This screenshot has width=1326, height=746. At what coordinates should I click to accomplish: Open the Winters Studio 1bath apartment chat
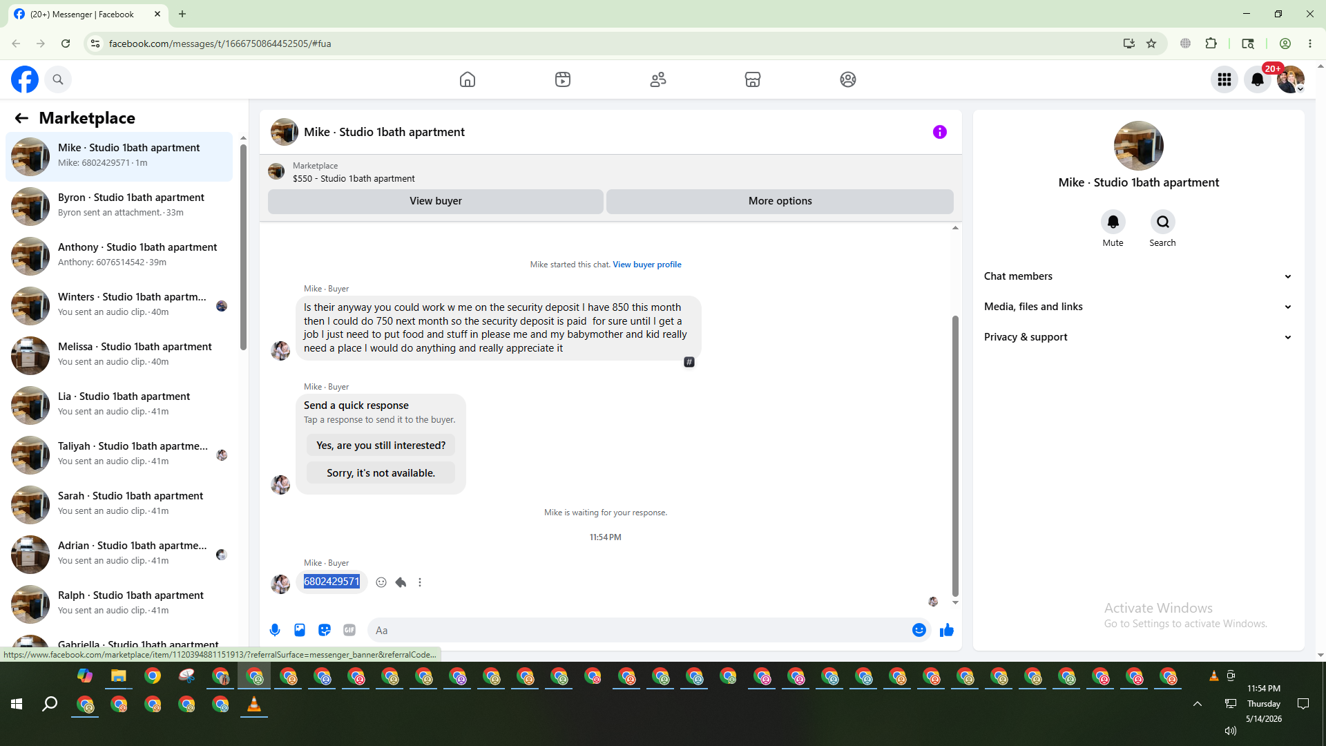coord(119,305)
